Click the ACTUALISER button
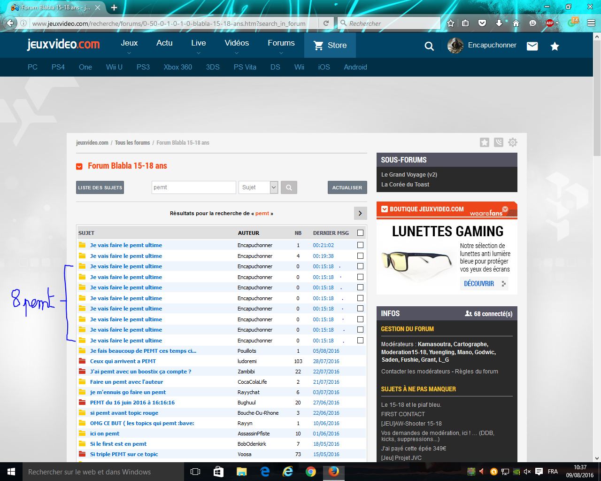Image resolution: width=601 pixels, height=481 pixels. 347,187
